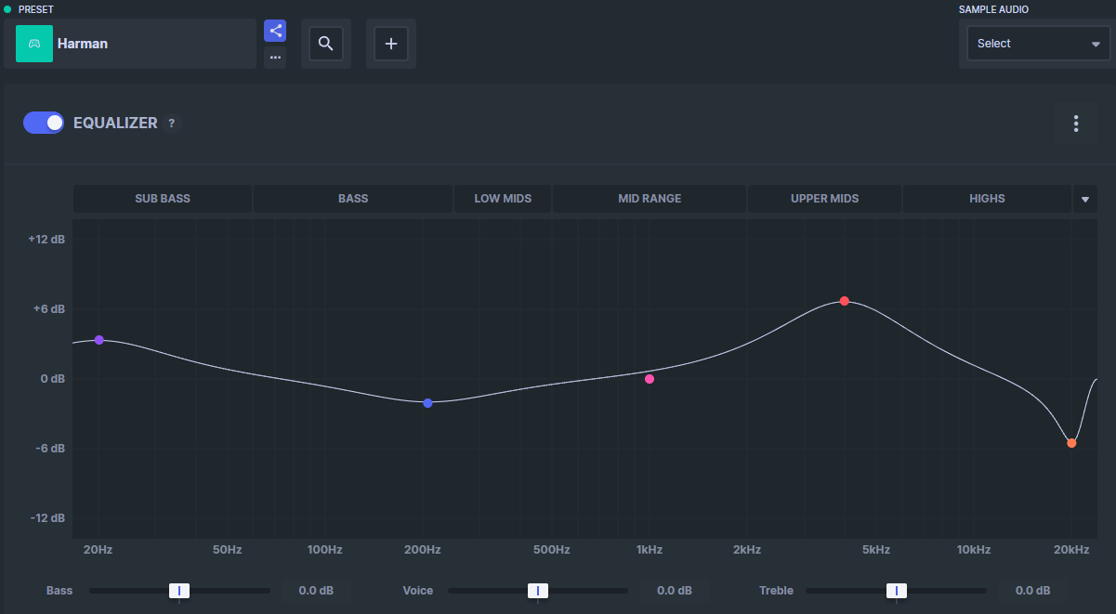The width and height of the screenshot is (1116, 614).
Task: Click the 500Hz frequency label
Action: 551,550
